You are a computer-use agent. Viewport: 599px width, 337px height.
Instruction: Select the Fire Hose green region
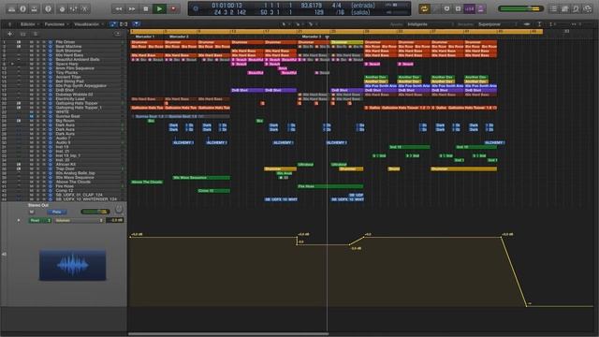point(330,186)
